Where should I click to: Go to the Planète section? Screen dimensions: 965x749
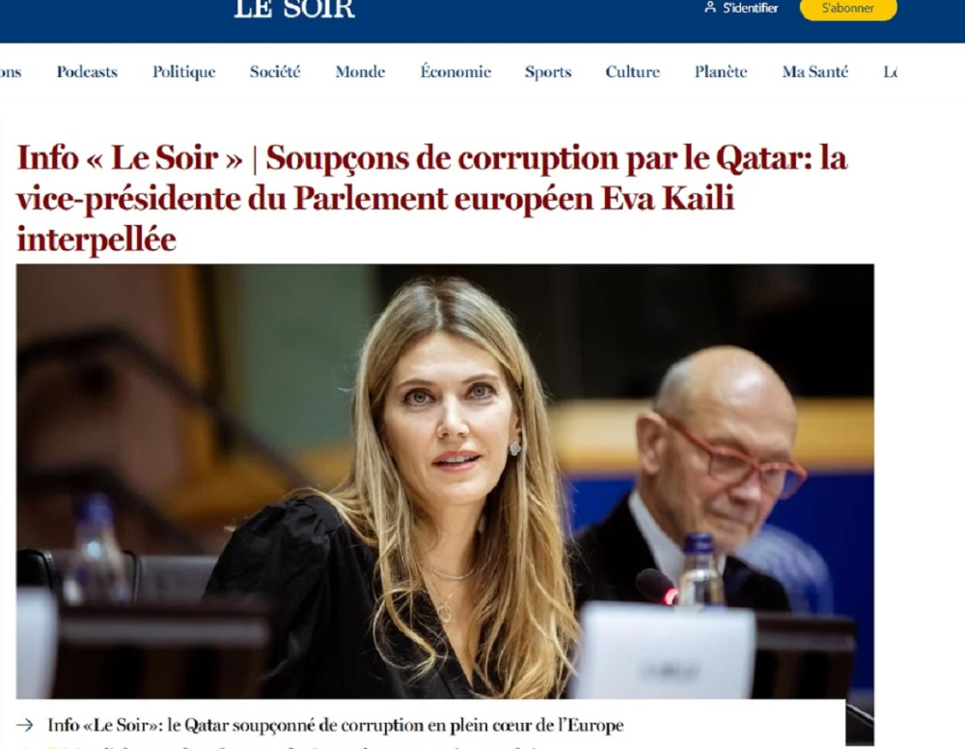[x=721, y=72]
